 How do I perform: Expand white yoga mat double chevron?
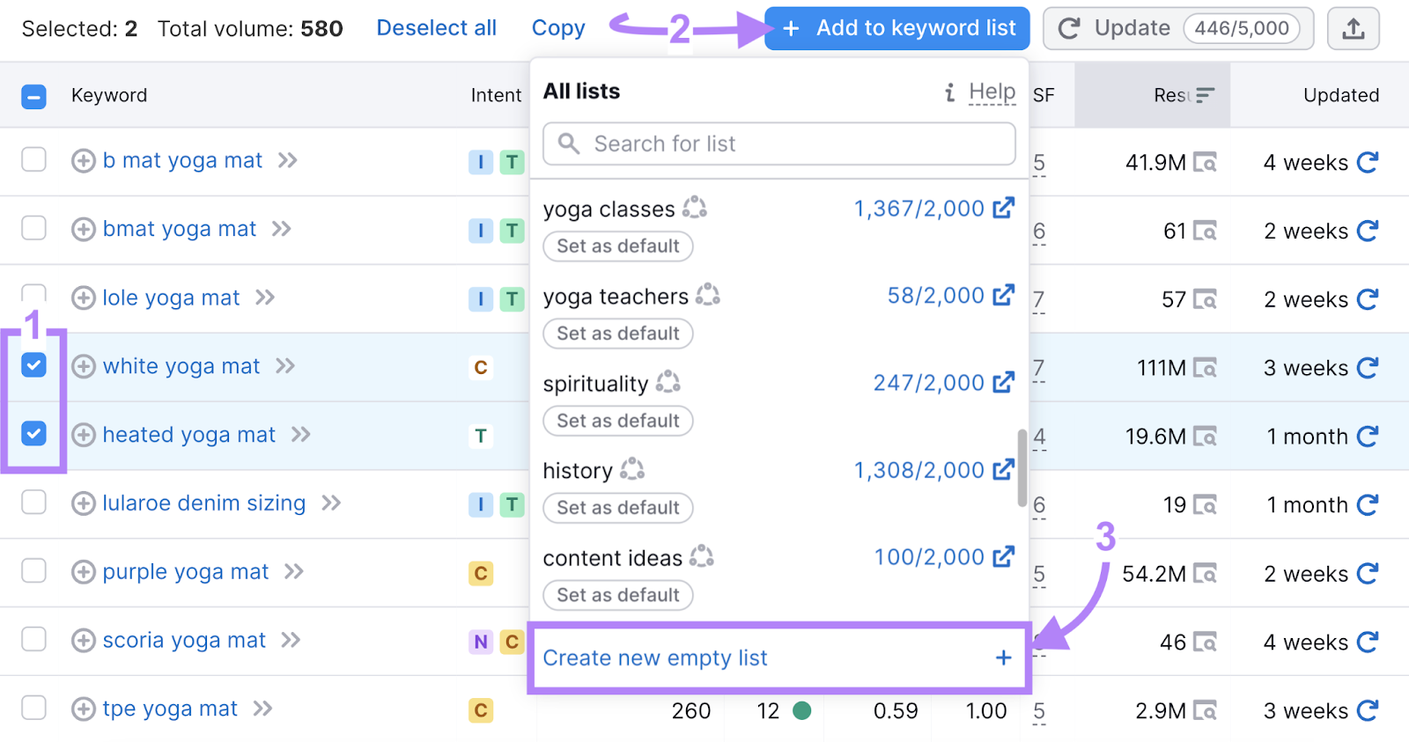(285, 366)
